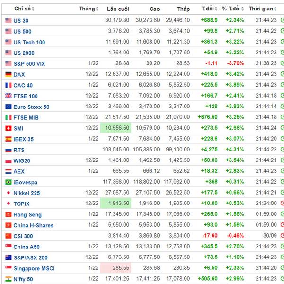The width and height of the screenshot is (284, 284).
Task: Click the US flag icon beside US 30
Action: pos(9,20)
